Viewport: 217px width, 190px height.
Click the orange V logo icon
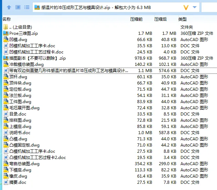[x=186, y=7]
